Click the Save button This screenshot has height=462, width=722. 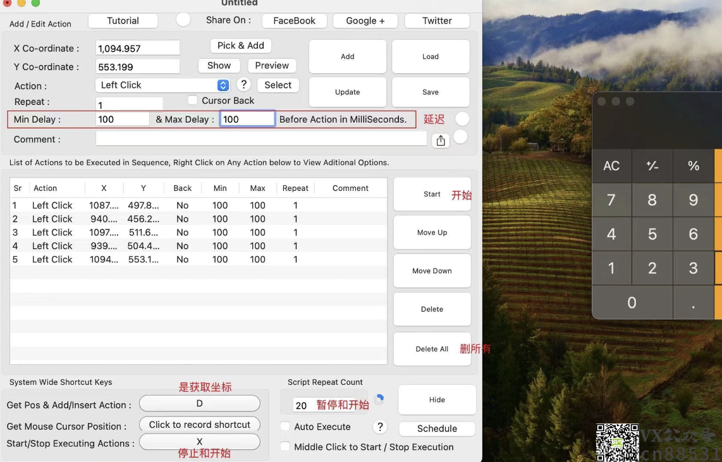pos(431,92)
